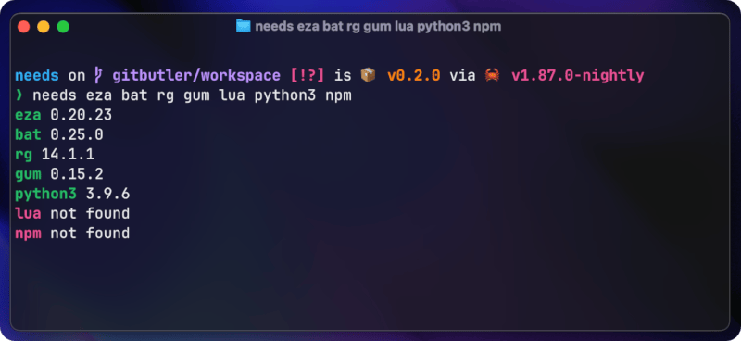Click the package box emoji icon
The width and height of the screenshot is (741, 341).
368,75
